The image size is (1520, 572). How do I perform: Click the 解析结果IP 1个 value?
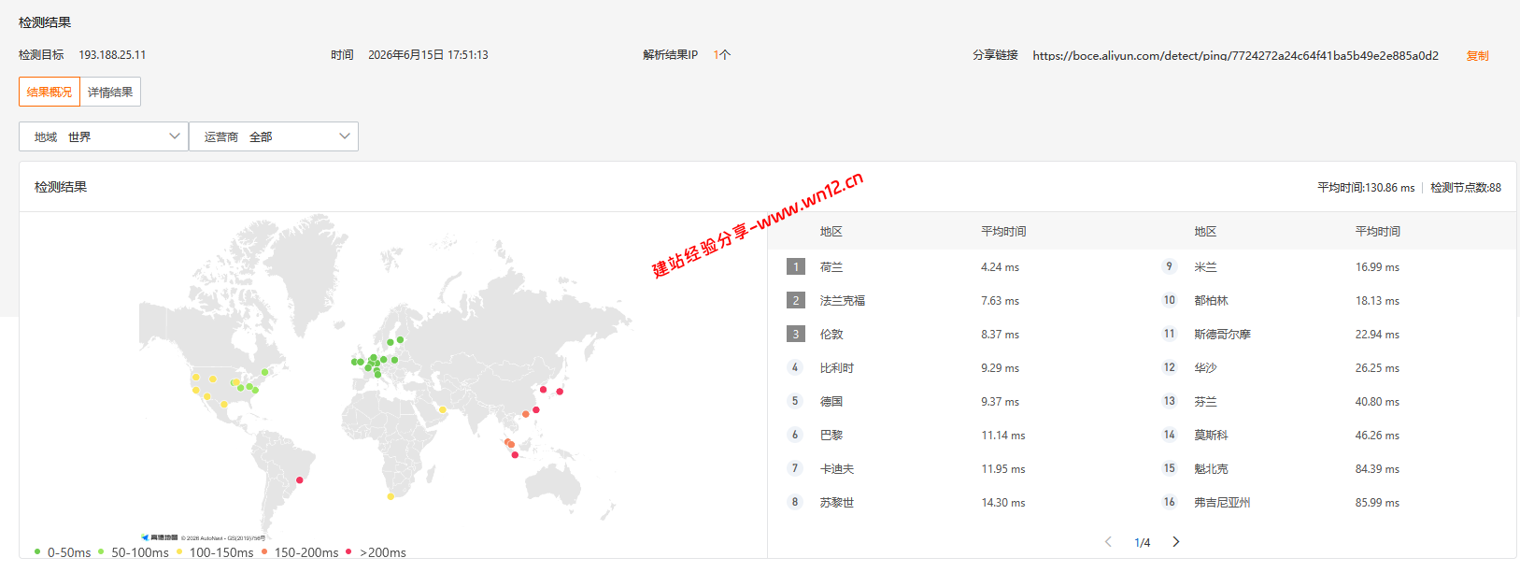pos(722,55)
